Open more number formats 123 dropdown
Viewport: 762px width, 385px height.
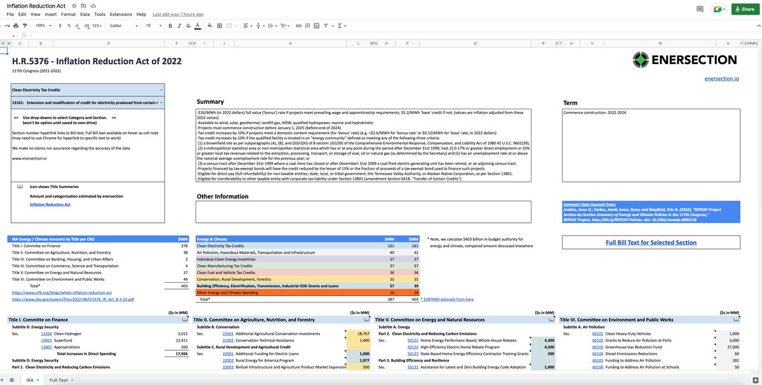97,25
